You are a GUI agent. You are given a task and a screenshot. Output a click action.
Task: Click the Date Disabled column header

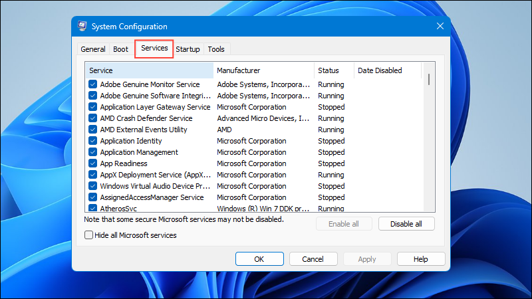[x=388, y=70]
